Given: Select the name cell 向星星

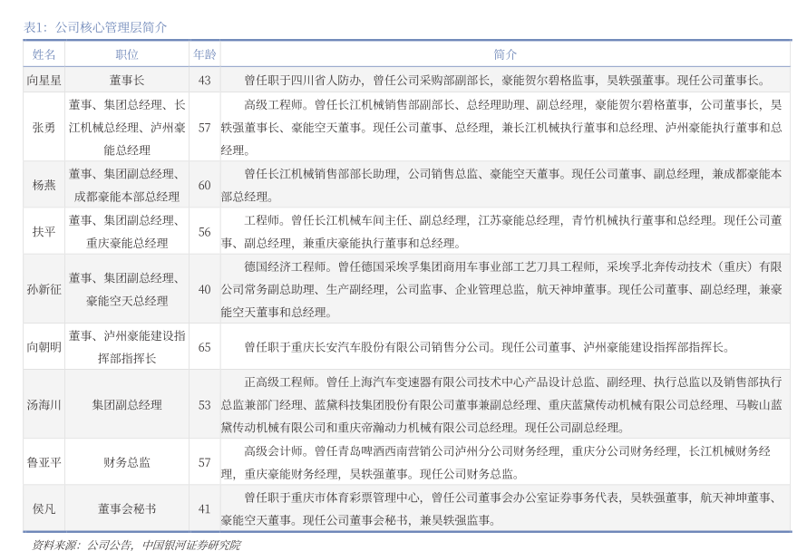Looking at the screenshot, I should point(44,81).
